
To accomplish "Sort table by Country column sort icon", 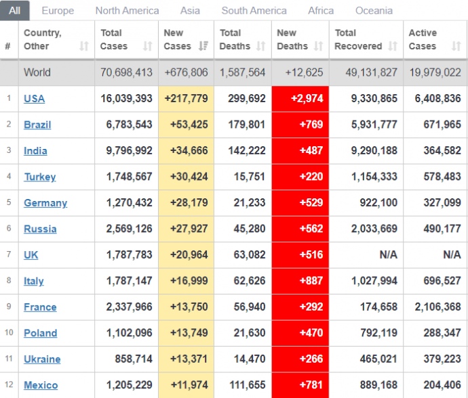I will click(x=84, y=46).
